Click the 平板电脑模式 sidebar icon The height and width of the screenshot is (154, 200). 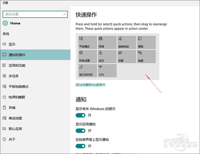click(x=4, y=87)
